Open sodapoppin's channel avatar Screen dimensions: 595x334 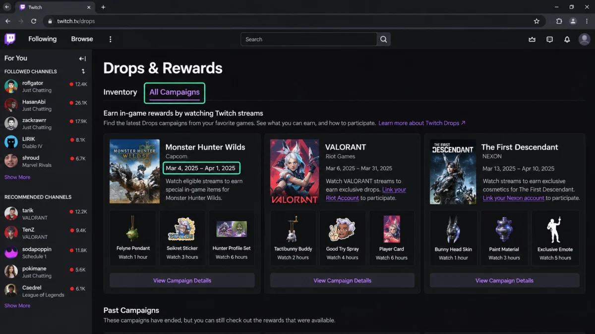click(x=11, y=252)
